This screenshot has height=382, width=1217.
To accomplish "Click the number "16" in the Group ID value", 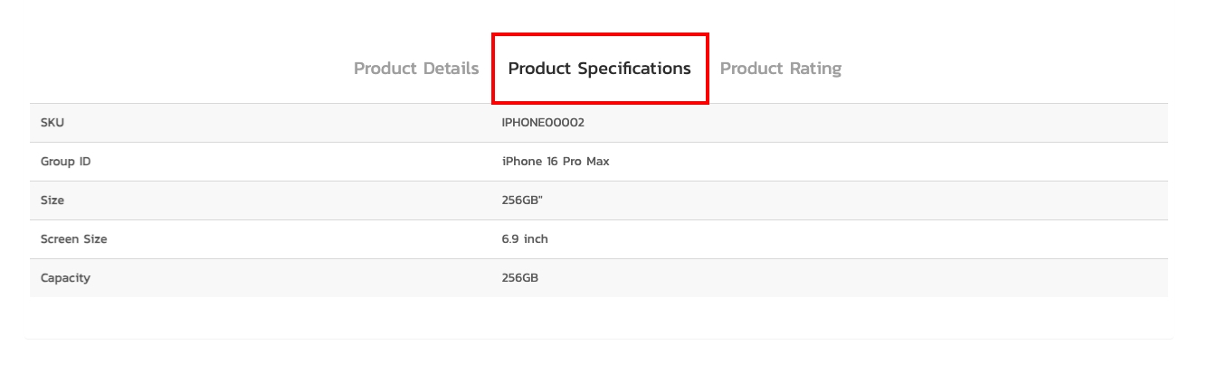I will 551,162.
